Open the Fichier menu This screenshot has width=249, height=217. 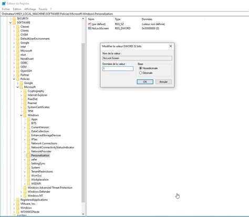point(6,9)
